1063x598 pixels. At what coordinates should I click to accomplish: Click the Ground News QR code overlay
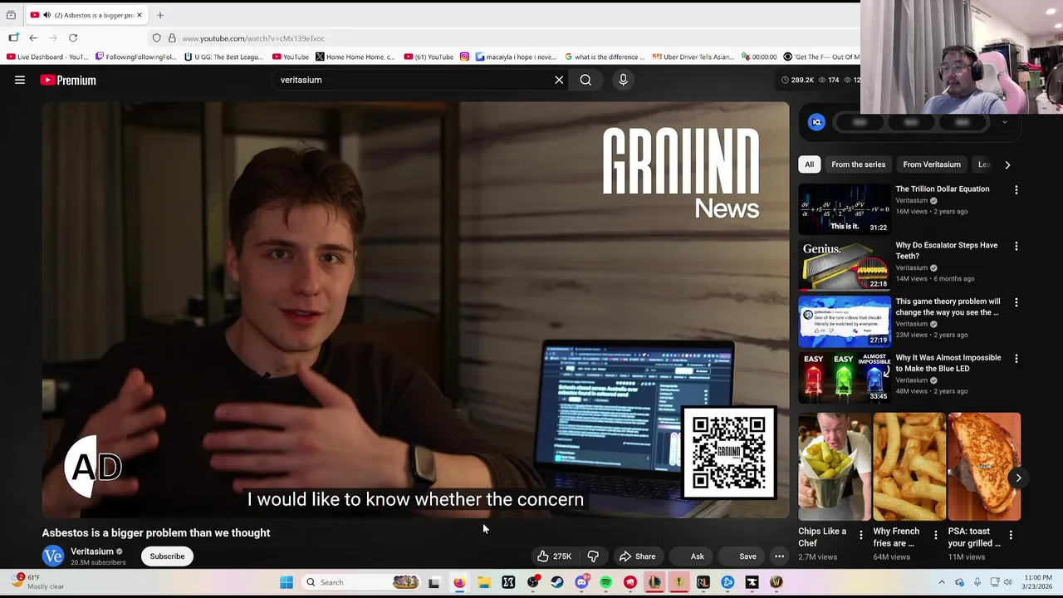(x=728, y=453)
